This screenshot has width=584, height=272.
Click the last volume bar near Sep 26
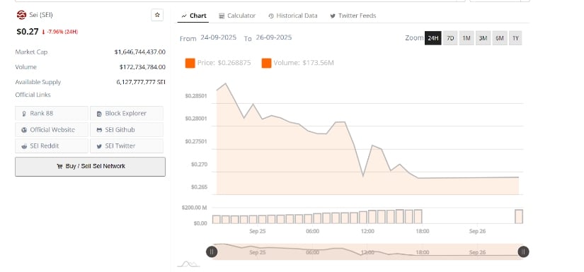coord(519,217)
